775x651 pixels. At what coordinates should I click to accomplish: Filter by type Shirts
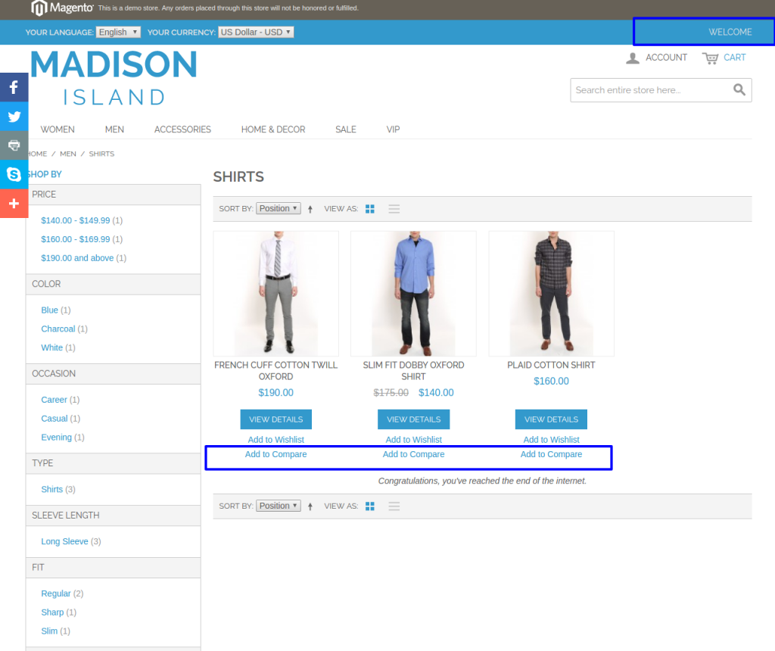click(x=52, y=489)
